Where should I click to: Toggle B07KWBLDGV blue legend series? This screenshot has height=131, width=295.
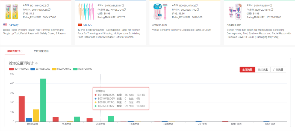40,69
